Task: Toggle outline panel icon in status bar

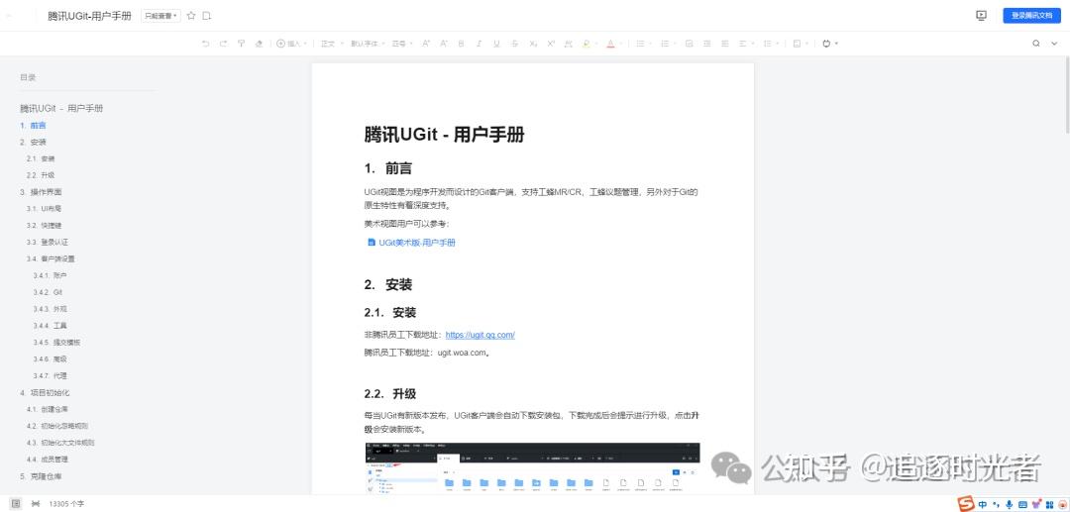Action: pos(16,504)
